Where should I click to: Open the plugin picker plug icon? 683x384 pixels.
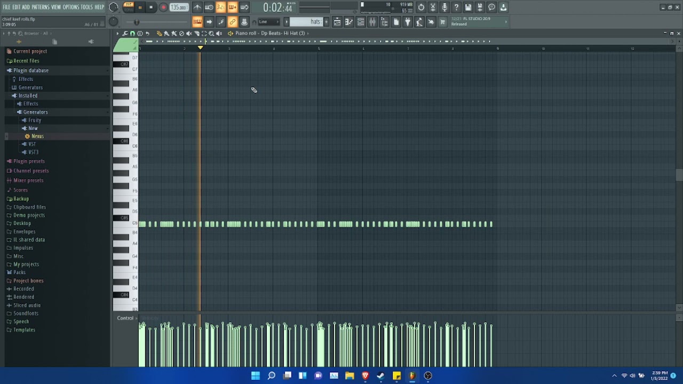[x=408, y=22]
